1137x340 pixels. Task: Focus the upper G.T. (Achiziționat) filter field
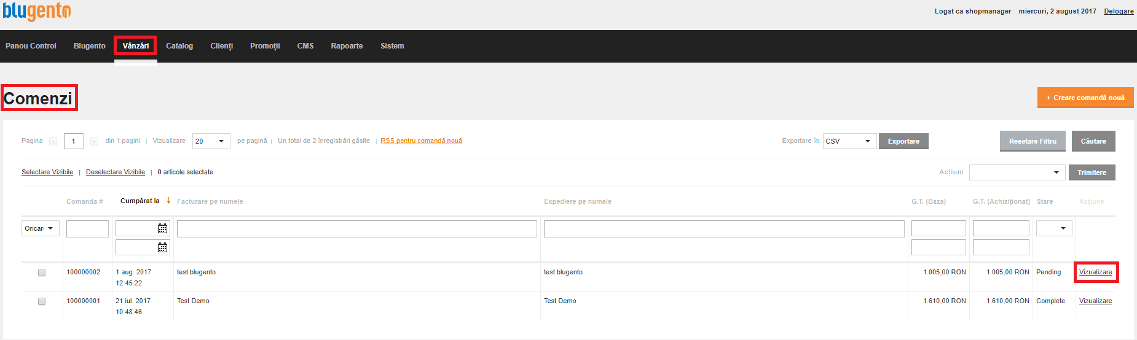pos(1001,228)
